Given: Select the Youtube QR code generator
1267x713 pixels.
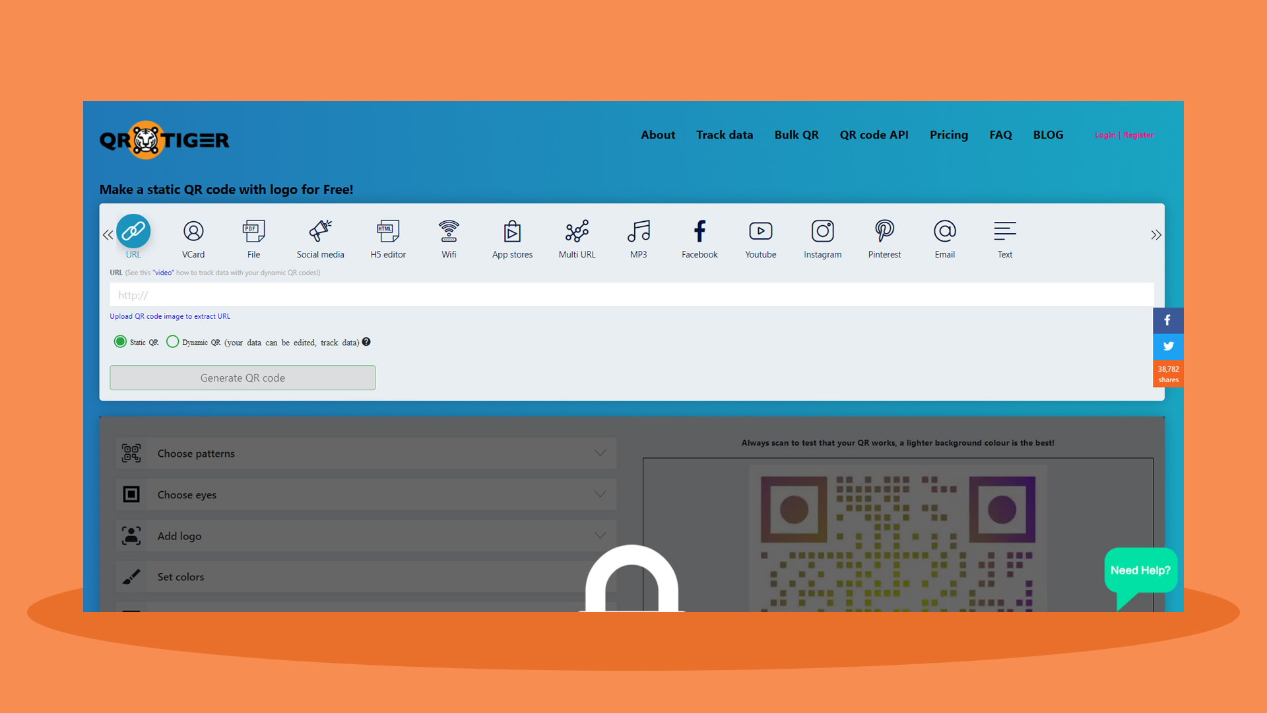Looking at the screenshot, I should [760, 238].
